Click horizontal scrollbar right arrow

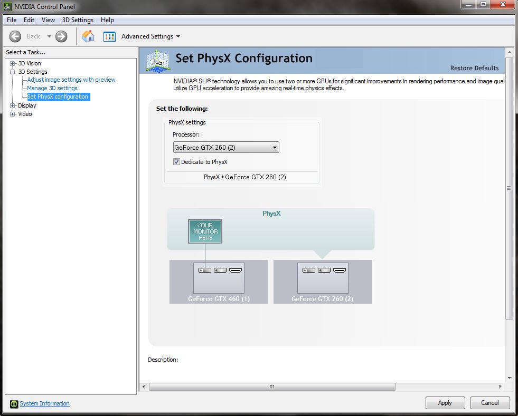click(500, 386)
